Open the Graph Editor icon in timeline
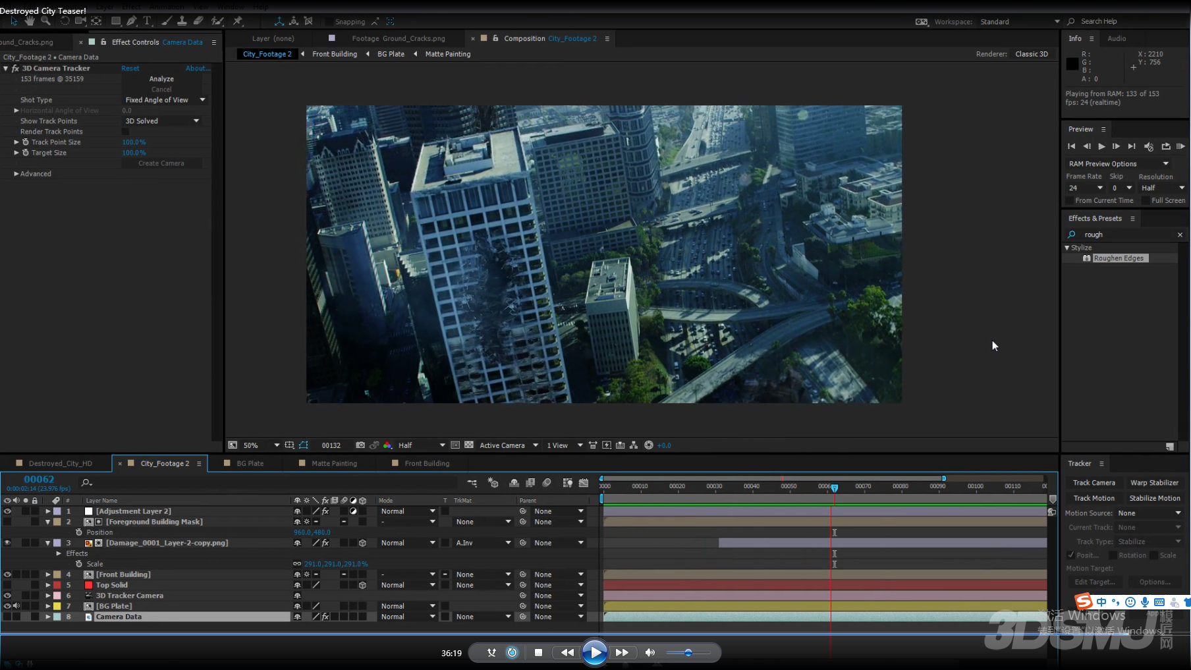Image resolution: width=1191 pixels, height=670 pixels. 584,483
